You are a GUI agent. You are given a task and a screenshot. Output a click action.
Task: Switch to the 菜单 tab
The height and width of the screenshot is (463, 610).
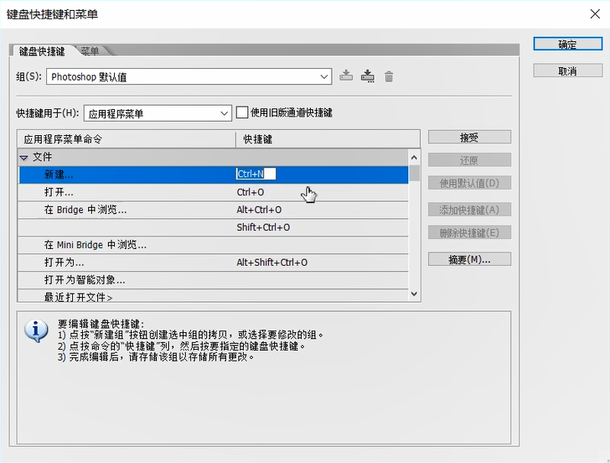(x=90, y=50)
